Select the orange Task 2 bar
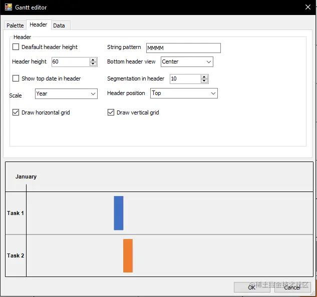317x297 pixels. click(128, 255)
